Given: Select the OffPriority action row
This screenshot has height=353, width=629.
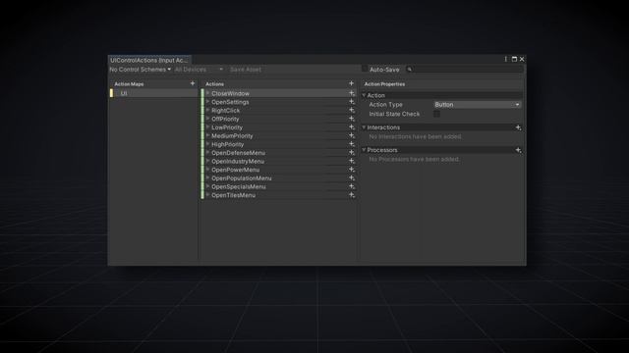Looking at the screenshot, I should (x=279, y=119).
